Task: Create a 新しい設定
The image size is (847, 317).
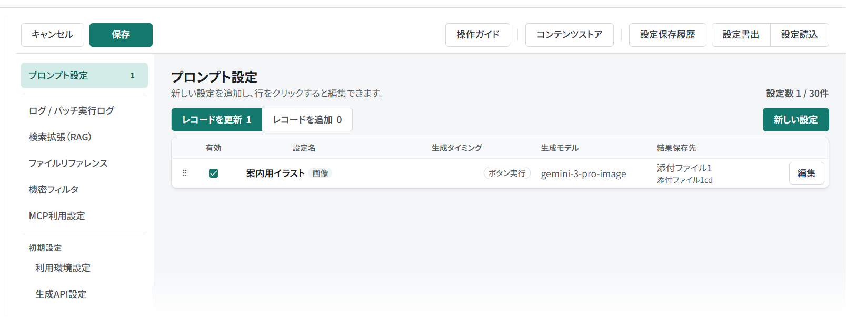Action: click(796, 120)
